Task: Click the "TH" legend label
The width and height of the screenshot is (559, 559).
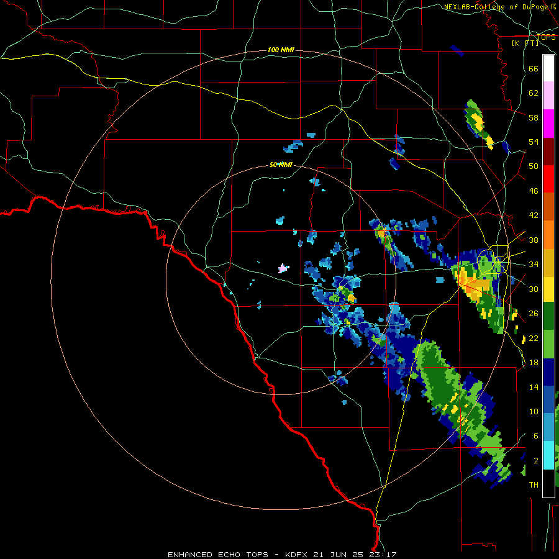Action: pos(534,485)
